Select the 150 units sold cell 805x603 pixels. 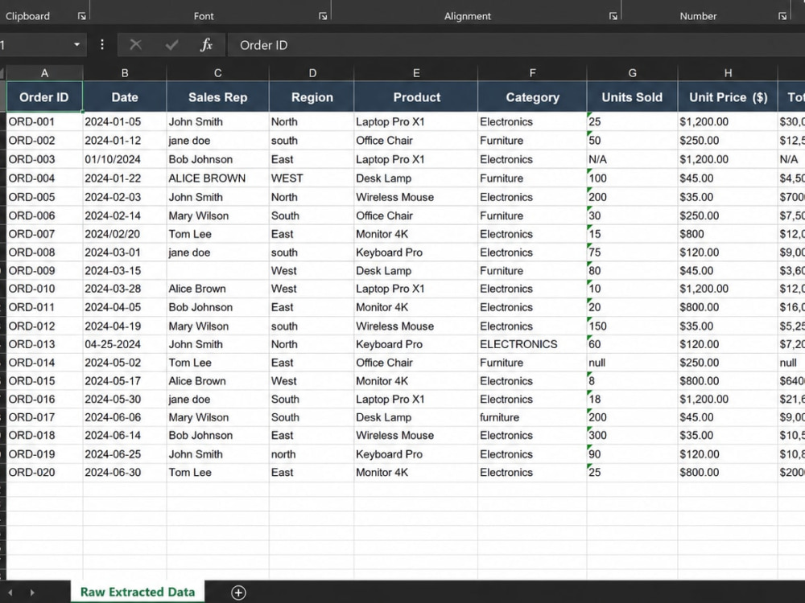pos(632,326)
